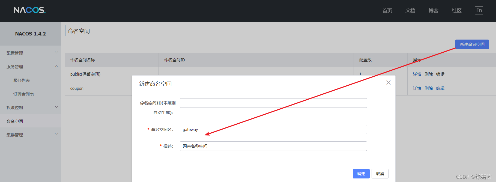
Task: View 详情 for the coupon namespace
Action: tap(417, 88)
